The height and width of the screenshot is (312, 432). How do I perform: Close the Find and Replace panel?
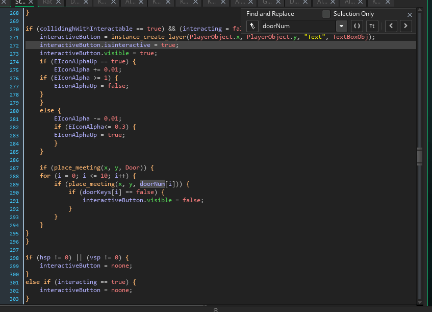pos(410,15)
